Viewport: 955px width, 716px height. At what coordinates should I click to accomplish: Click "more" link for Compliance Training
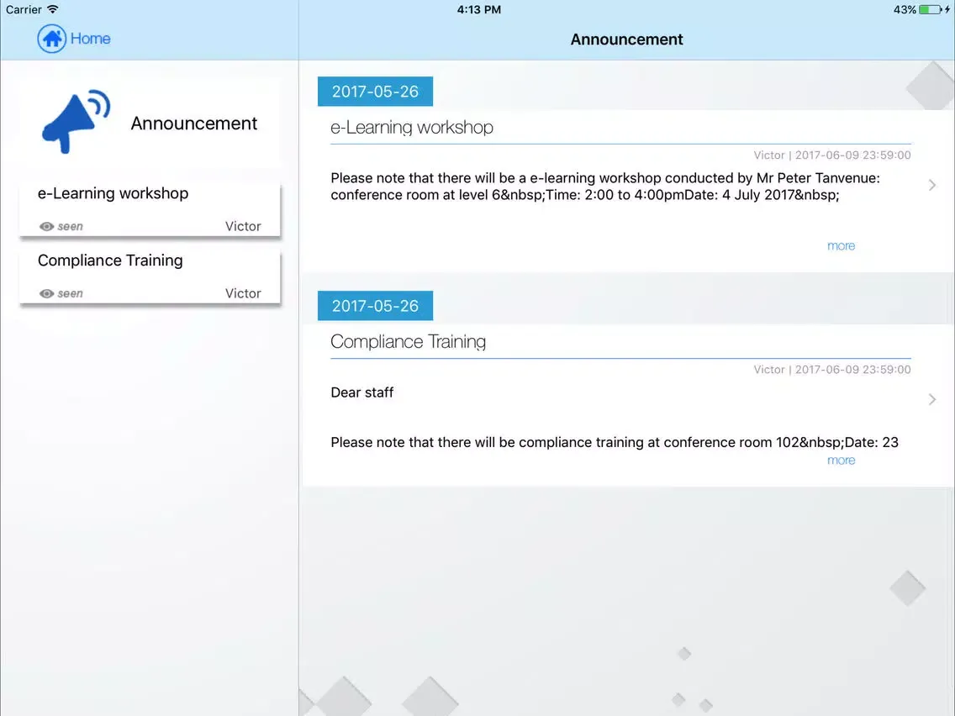point(841,461)
